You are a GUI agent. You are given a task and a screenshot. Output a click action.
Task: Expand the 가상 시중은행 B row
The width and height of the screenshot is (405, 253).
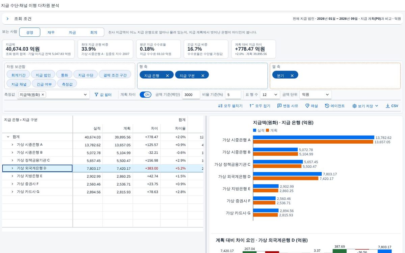point(12,152)
